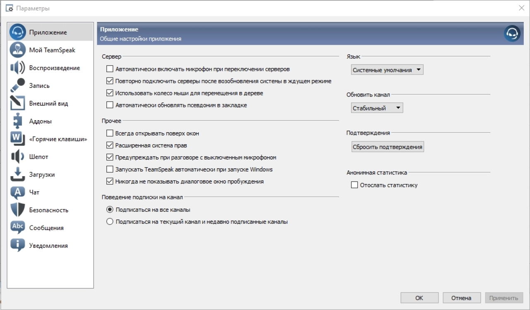Click the «Горячие клавиши» W key icon
Viewport: 530px width, 310px height.
pos(18,139)
